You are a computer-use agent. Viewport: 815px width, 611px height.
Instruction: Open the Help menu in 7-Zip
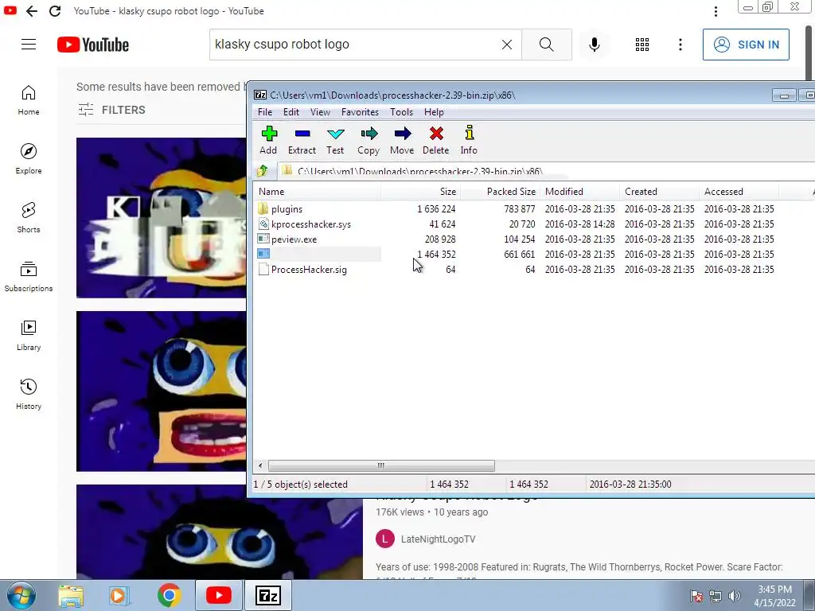(434, 112)
